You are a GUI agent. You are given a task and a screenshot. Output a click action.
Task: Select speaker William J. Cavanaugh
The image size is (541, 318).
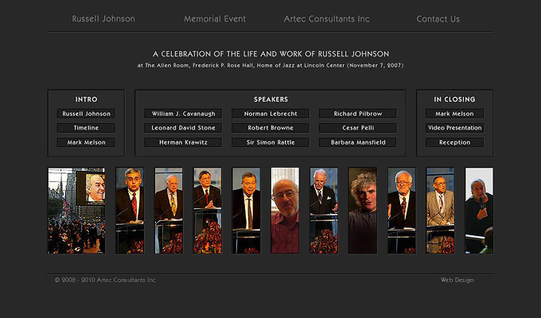(x=183, y=114)
